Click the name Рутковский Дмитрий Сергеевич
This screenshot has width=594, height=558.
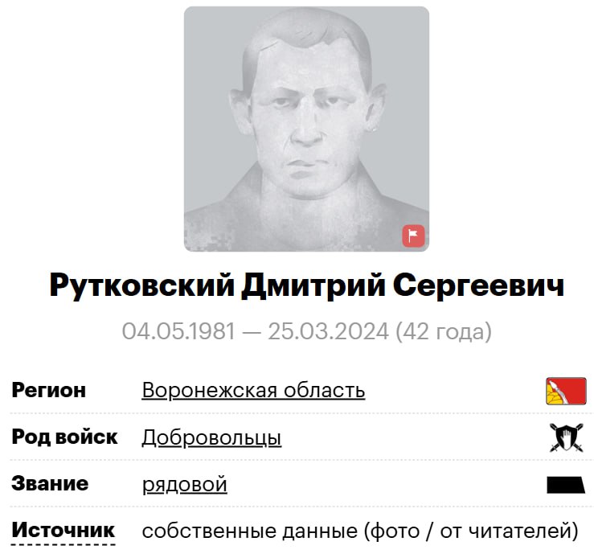pos(307,285)
